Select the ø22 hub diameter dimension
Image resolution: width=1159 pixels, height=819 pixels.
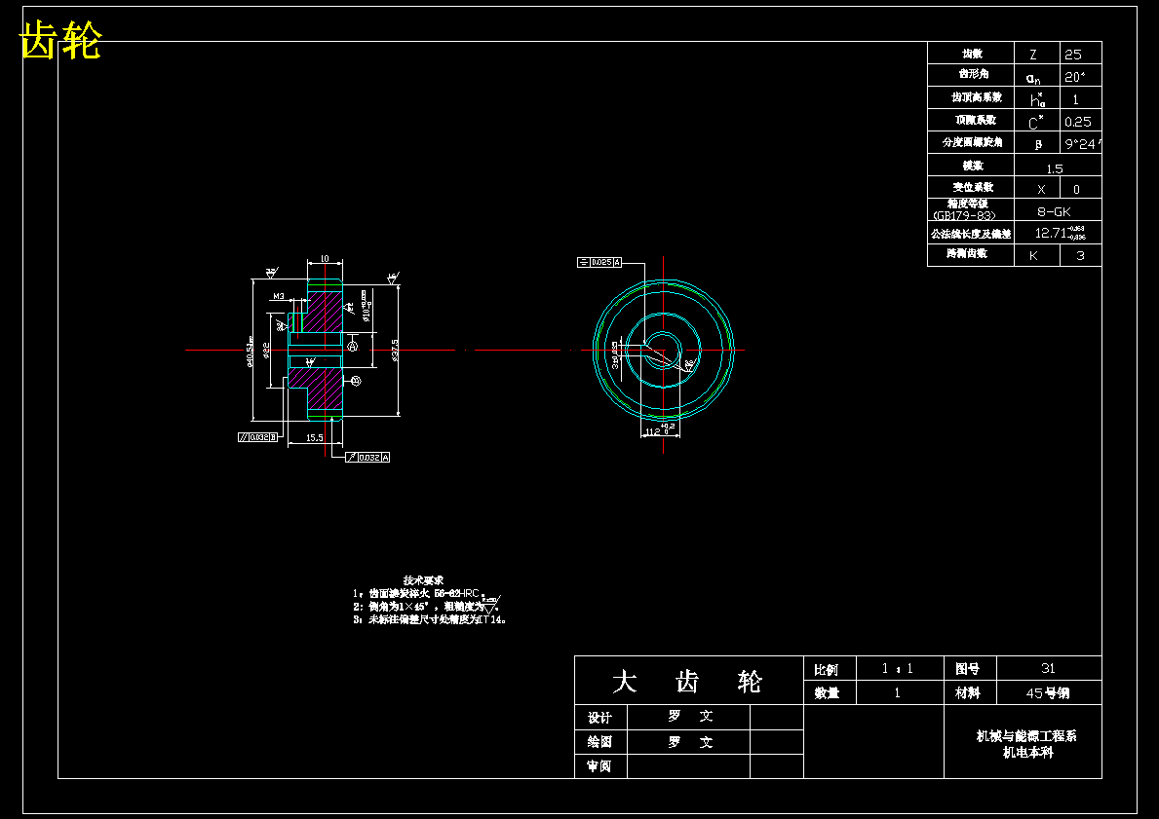[266, 350]
